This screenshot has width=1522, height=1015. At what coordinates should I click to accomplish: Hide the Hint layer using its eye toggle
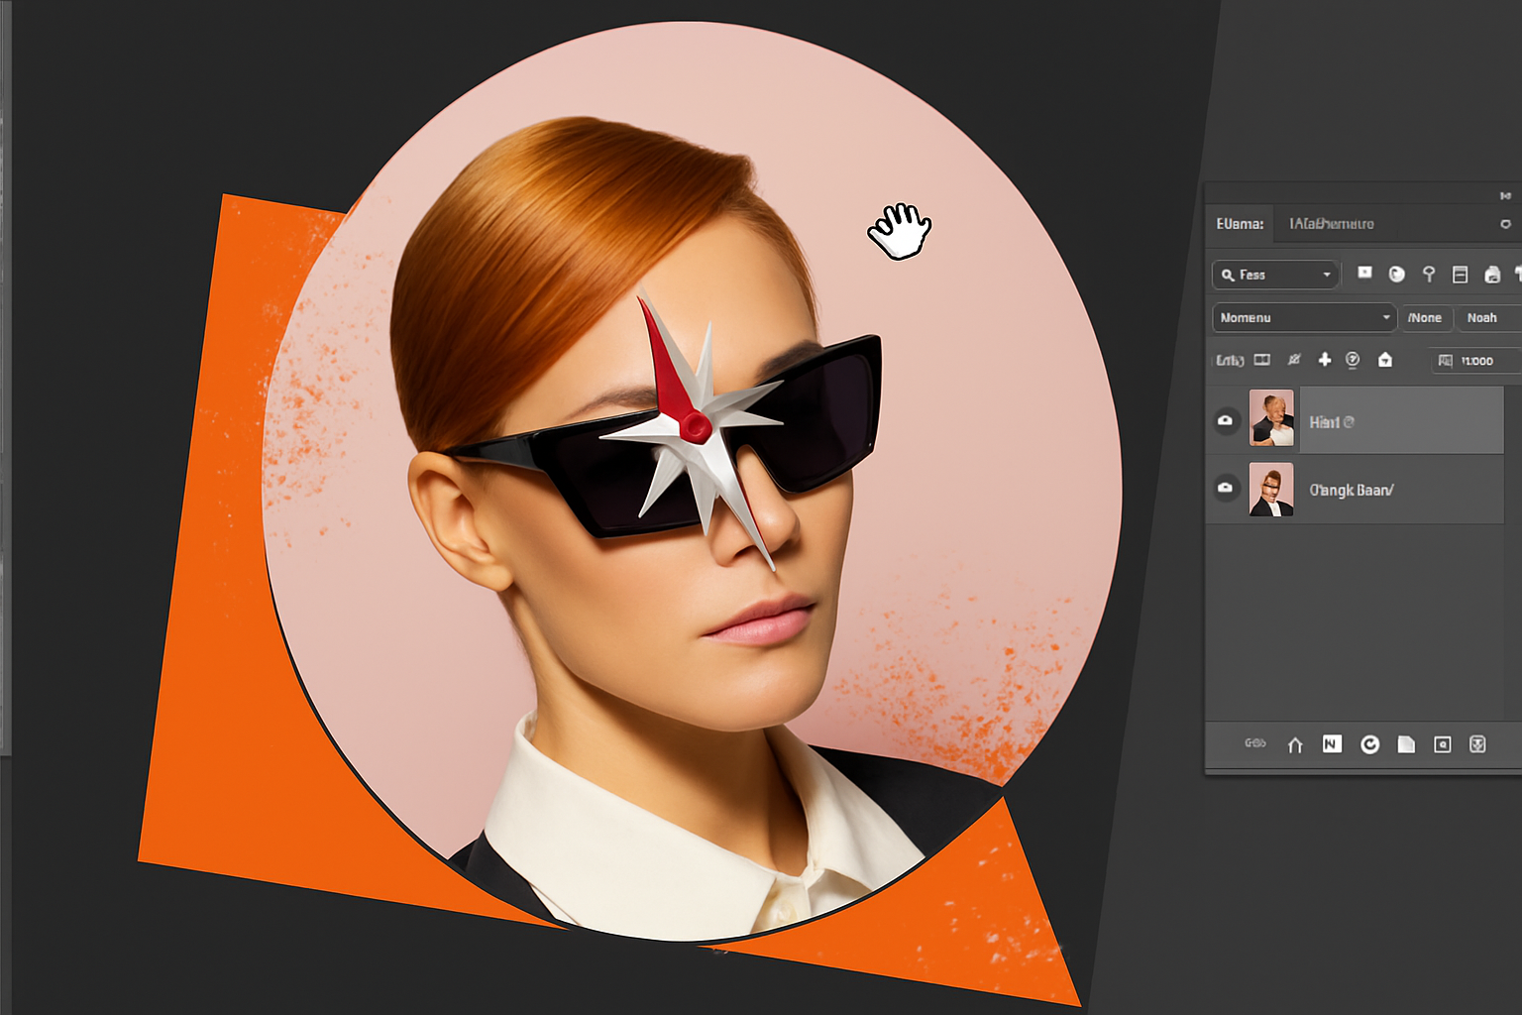pos(1226,421)
